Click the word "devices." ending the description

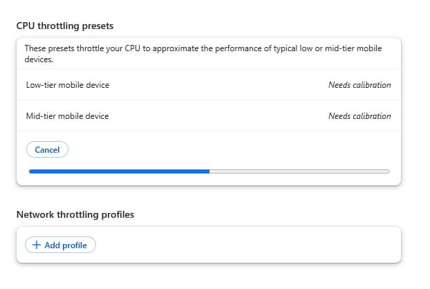click(x=40, y=59)
